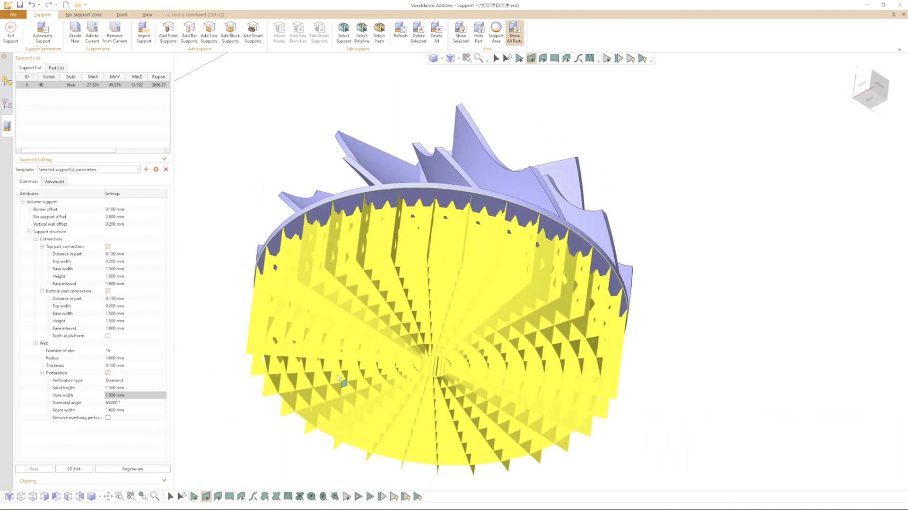The image size is (908, 510).
Task: Click the 2D Edit button
Action: (x=74, y=468)
